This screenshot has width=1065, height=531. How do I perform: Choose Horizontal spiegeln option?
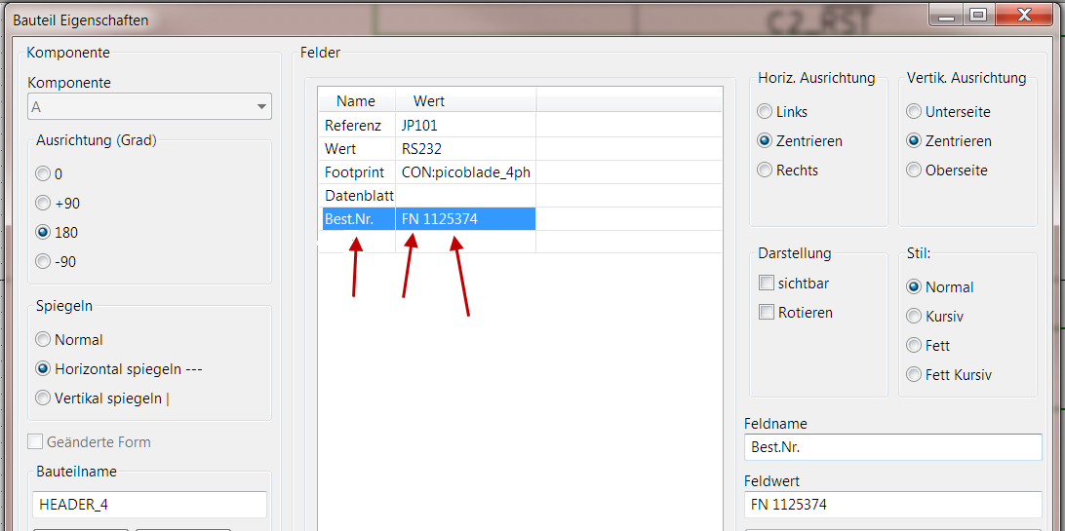tap(43, 369)
